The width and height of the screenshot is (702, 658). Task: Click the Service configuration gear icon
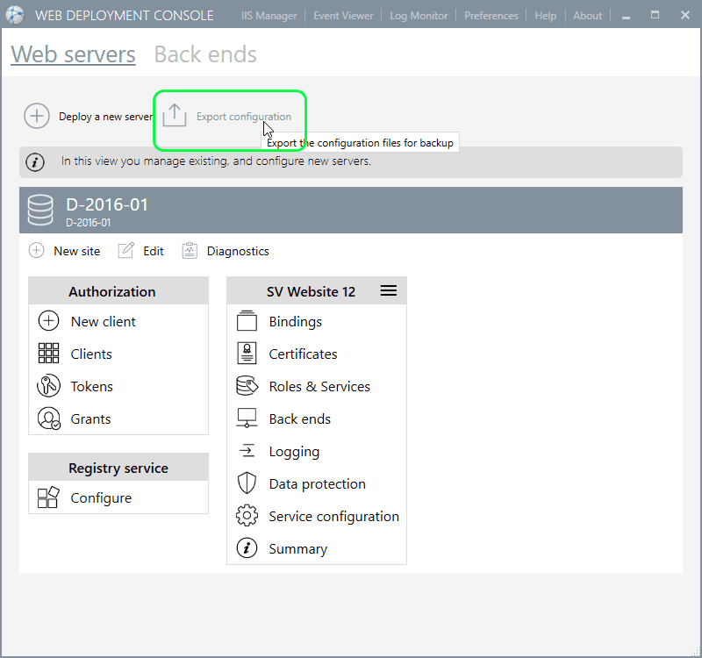pos(247,517)
